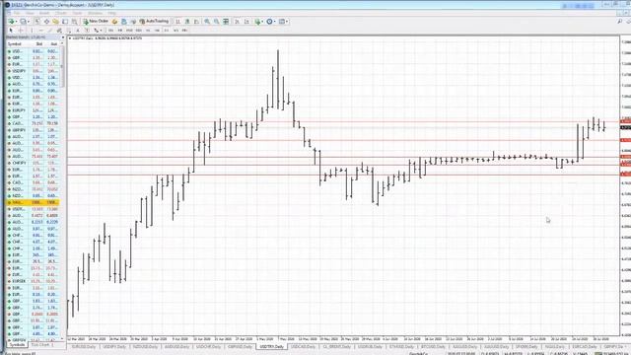Select the Fibonacci retracement tool
This screenshot has width=631, height=355.
point(68,31)
